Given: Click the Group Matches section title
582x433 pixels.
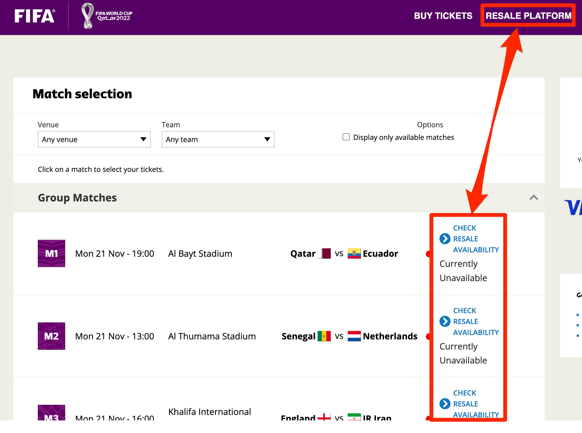Looking at the screenshot, I should pyautogui.click(x=77, y=198).
